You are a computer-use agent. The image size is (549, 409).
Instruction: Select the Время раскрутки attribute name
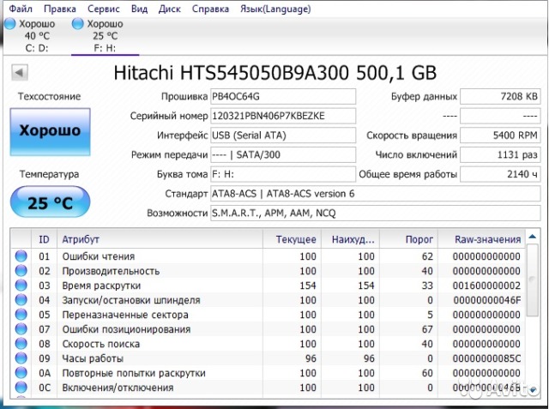coord(101,286)
